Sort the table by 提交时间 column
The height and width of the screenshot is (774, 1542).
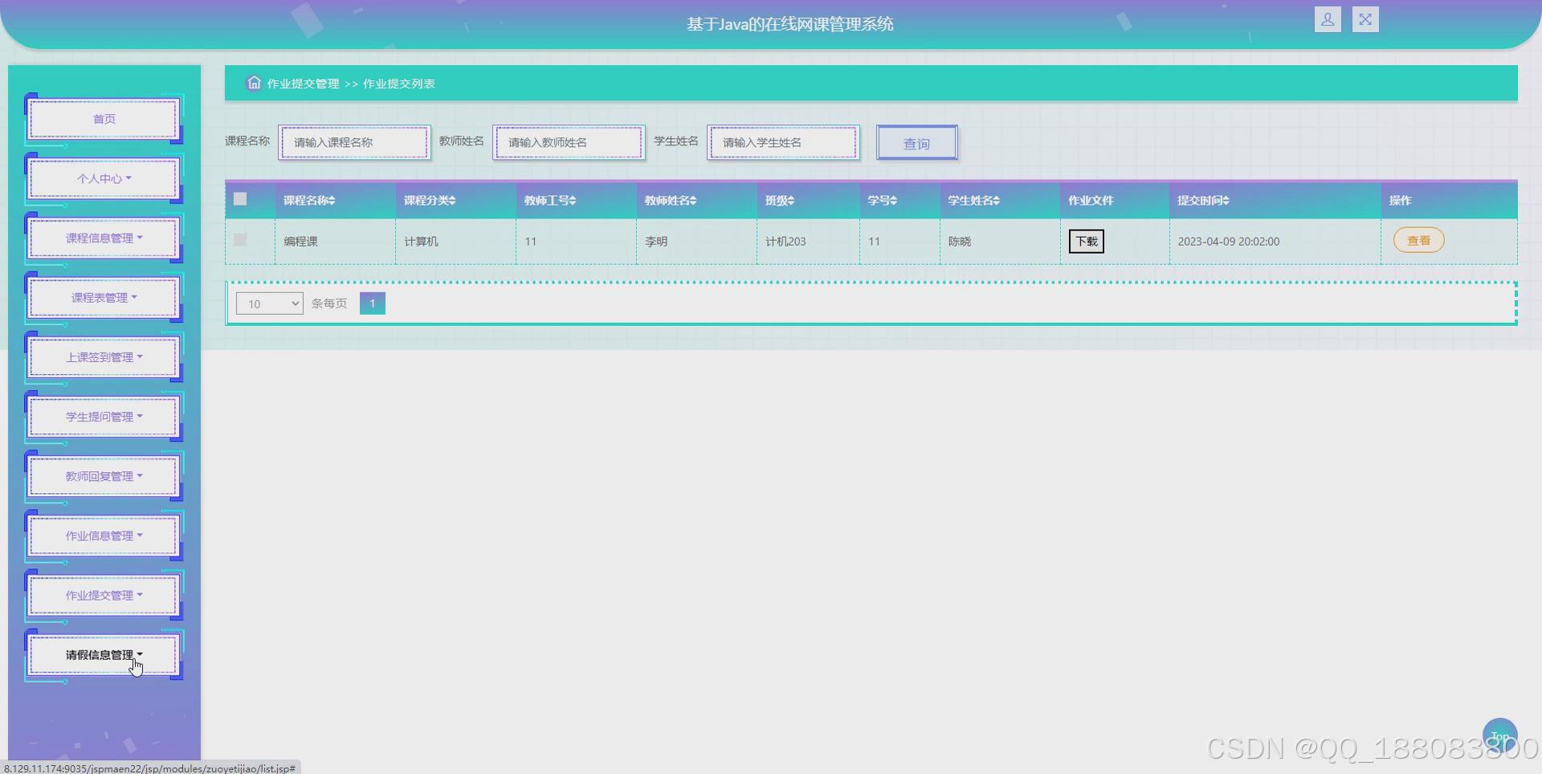tap(1202, 200)
